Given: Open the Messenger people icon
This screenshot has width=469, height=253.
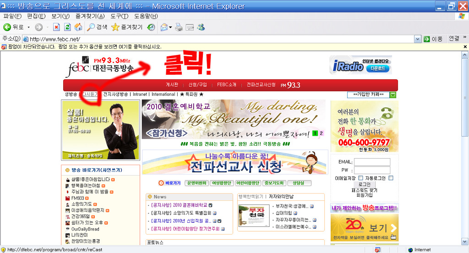Looking at the screenshot, I should tap(201, 27).
